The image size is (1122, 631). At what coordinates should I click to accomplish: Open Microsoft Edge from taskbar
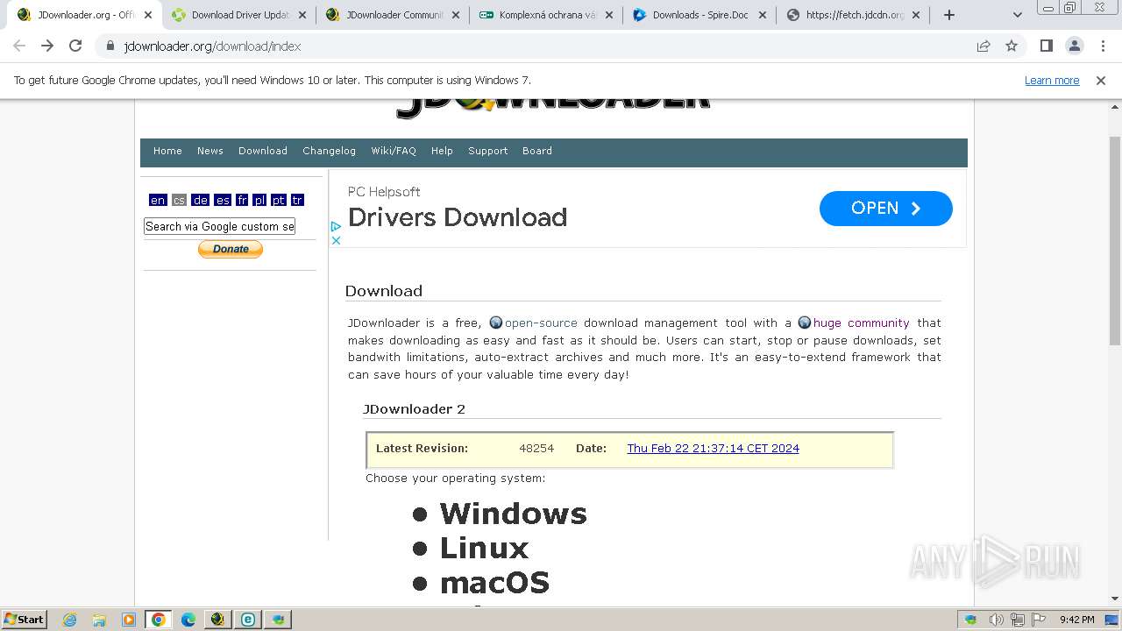188,620
